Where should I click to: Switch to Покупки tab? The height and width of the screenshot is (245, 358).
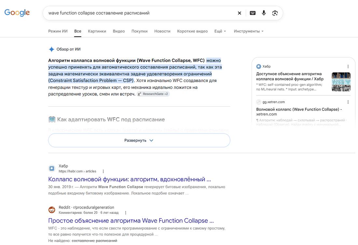point(140,31)
